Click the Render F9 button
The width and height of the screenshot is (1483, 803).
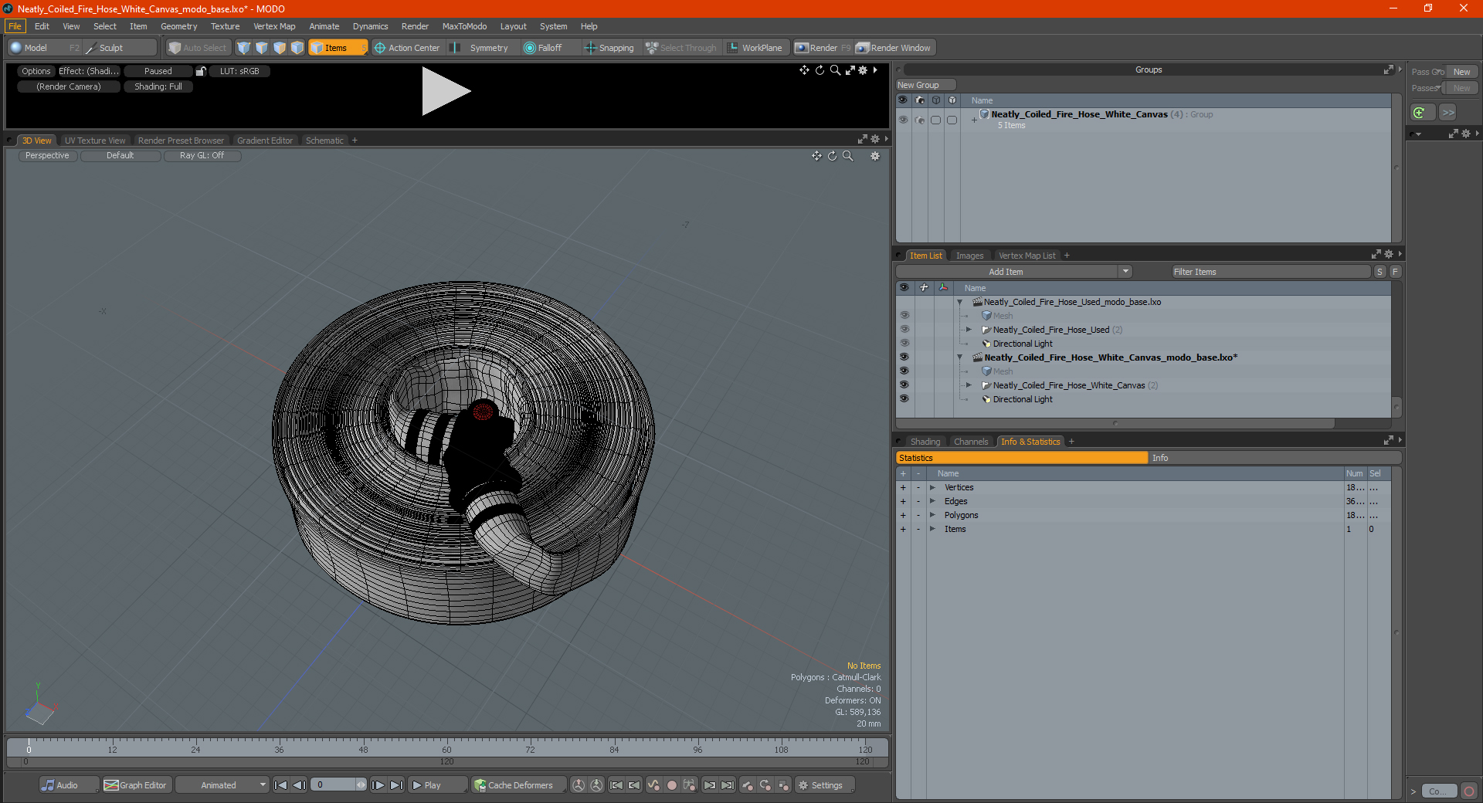click(823, 48)
